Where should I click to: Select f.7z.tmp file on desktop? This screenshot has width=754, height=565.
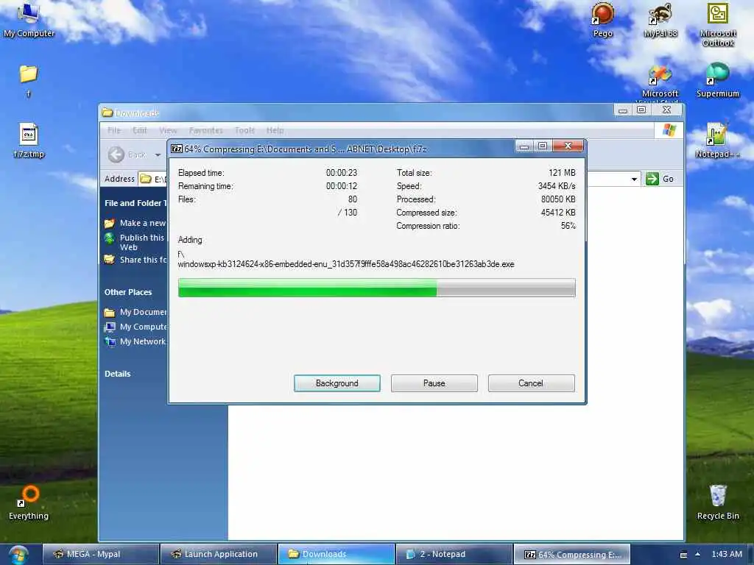29,141
